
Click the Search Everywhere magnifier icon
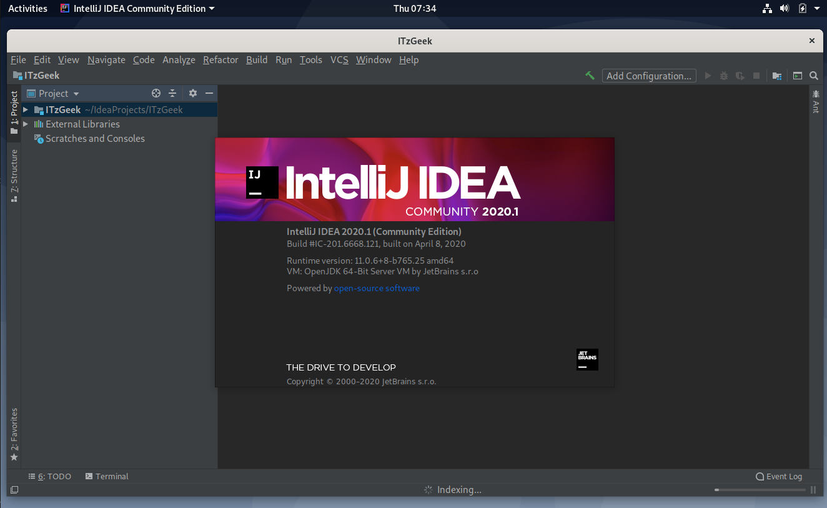(814, 76)
